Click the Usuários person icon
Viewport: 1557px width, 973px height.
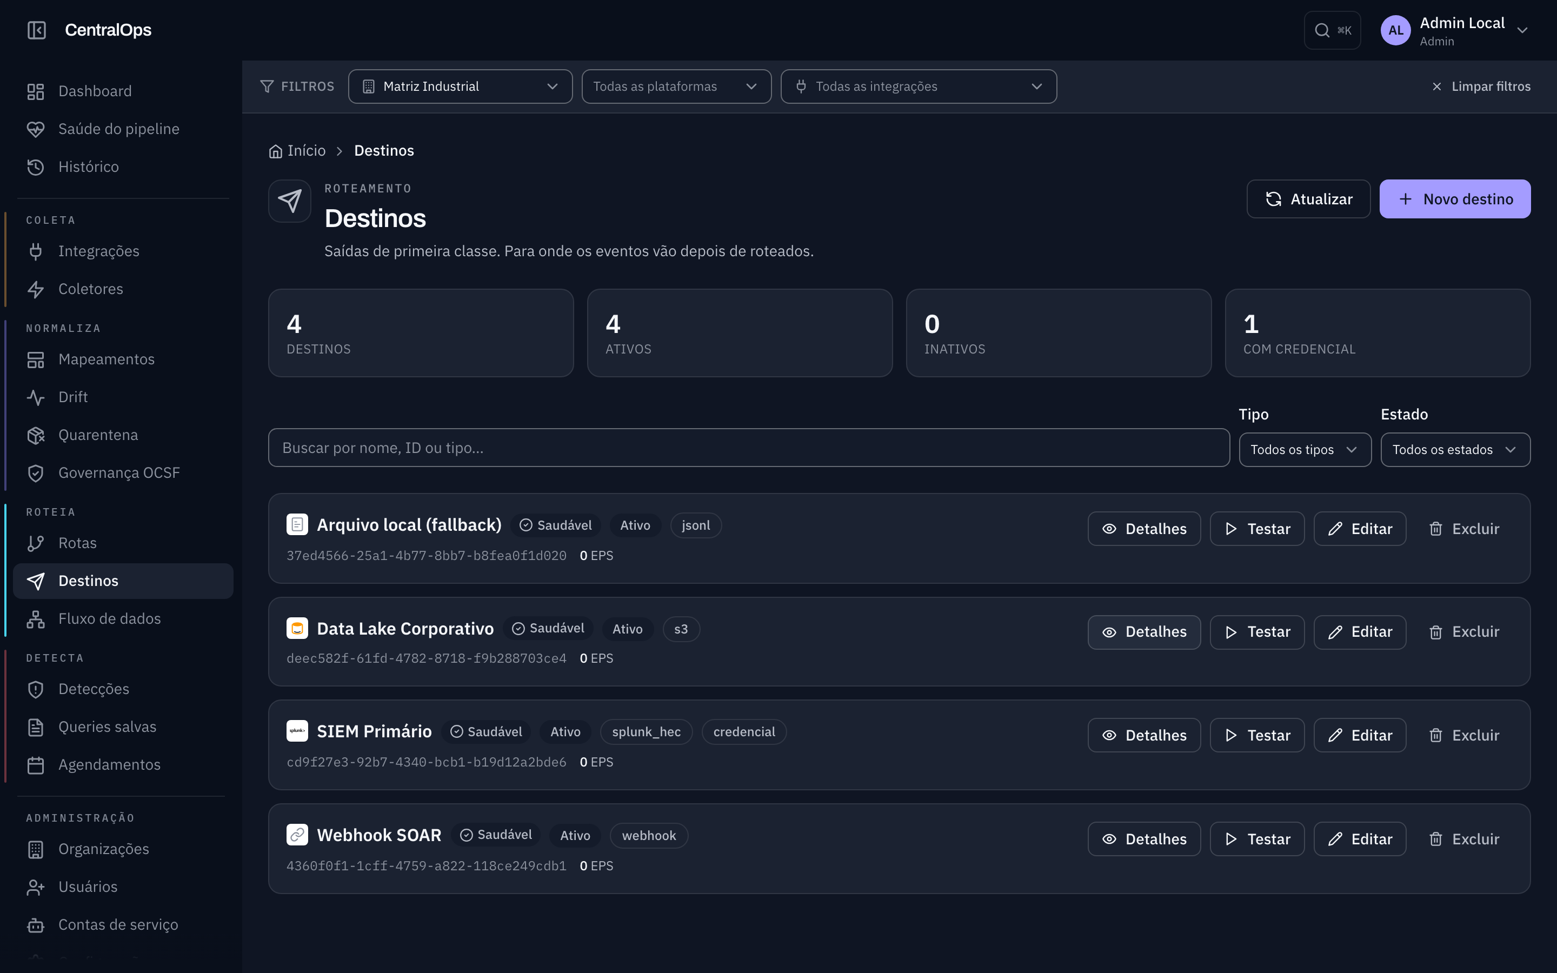36,887
